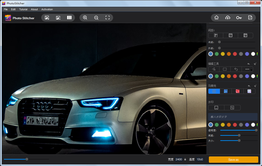262x166 pixels.
Task: Toggle the aspect ratio lock between 宽度 and 高度
Action: [x=185, y=159]
